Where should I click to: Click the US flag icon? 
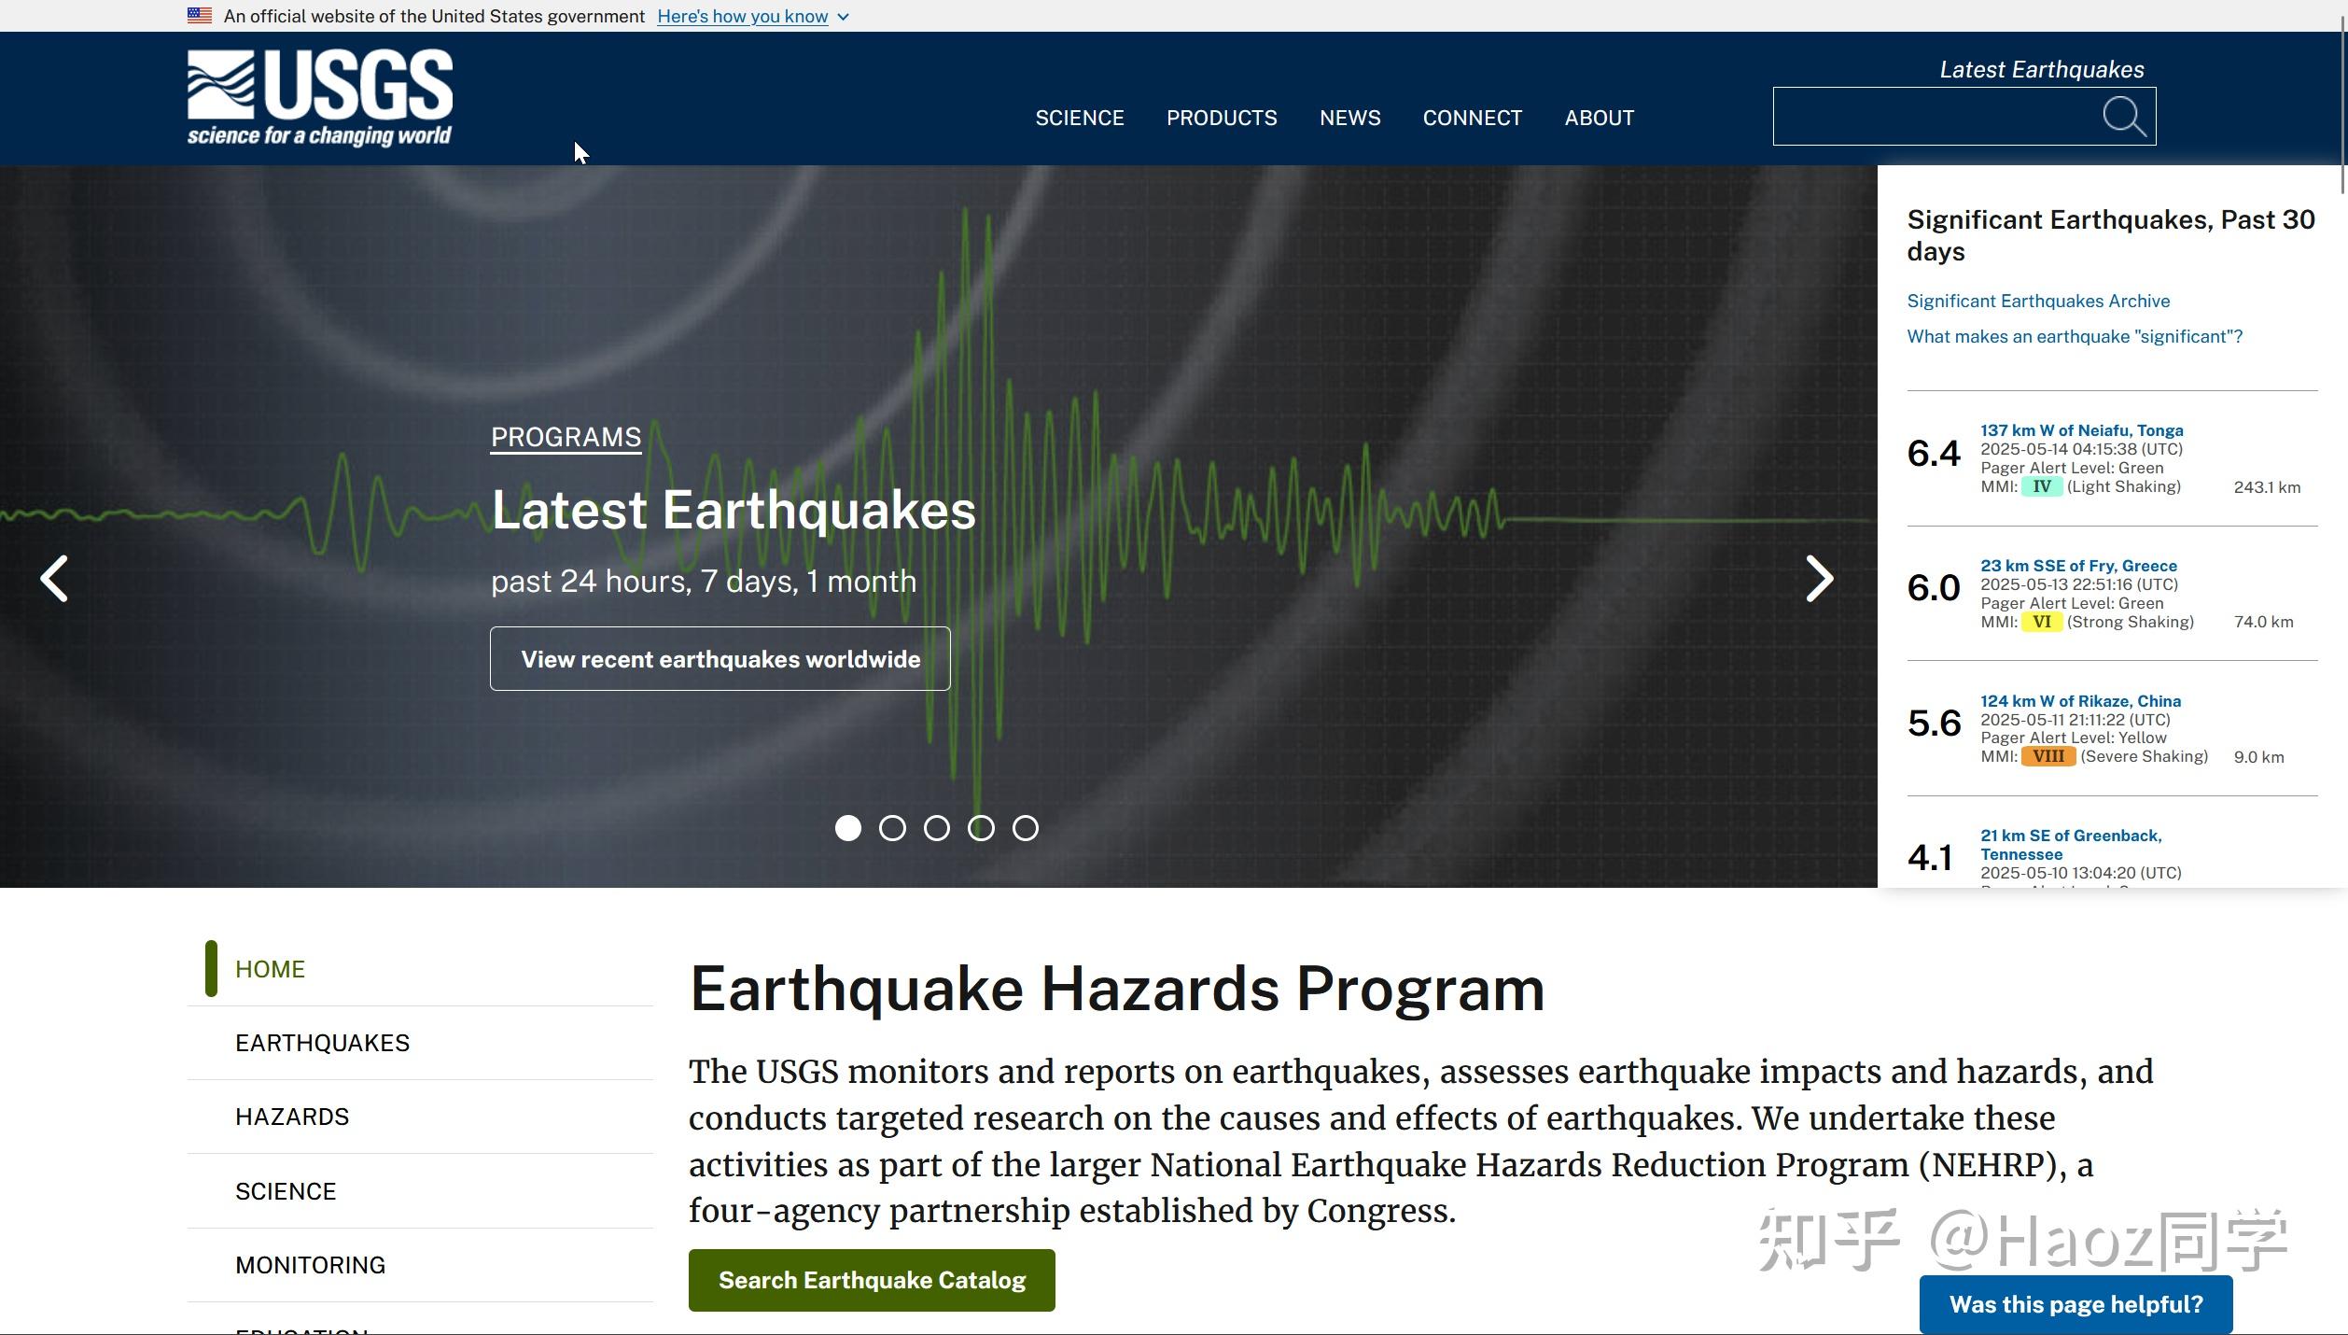199,16
